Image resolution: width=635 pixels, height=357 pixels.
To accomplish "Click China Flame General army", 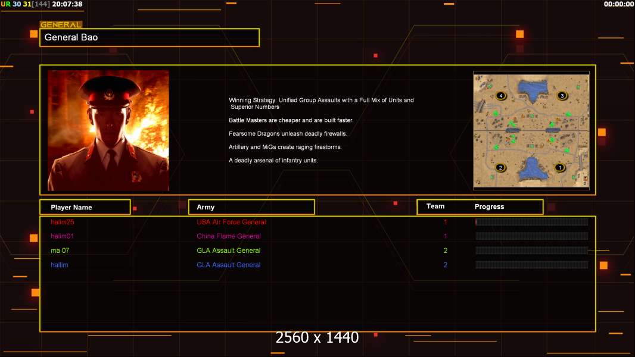I will click(x=229, y=236).
